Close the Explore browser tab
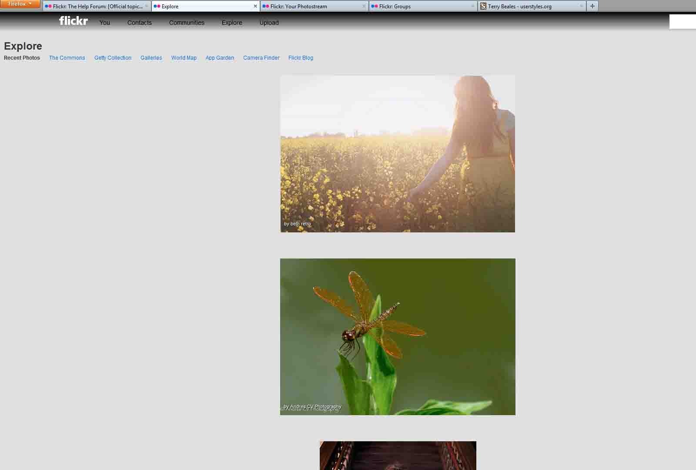The height and width of the screenshot is (470, 696). [x=255, y=6]
